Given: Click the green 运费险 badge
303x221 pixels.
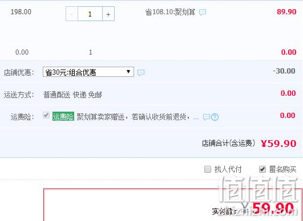Looking at the screenshot, I should coord(63,117).
